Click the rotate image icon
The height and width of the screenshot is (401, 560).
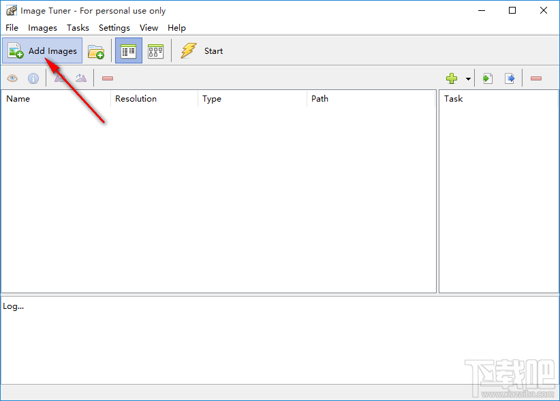80,78
